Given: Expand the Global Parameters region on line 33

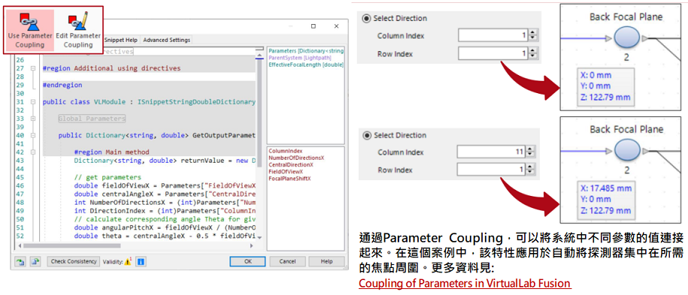Looking at the screenshot, I should 32,119.
